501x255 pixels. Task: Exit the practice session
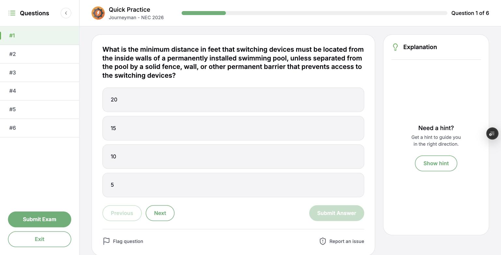click(39, 239)
